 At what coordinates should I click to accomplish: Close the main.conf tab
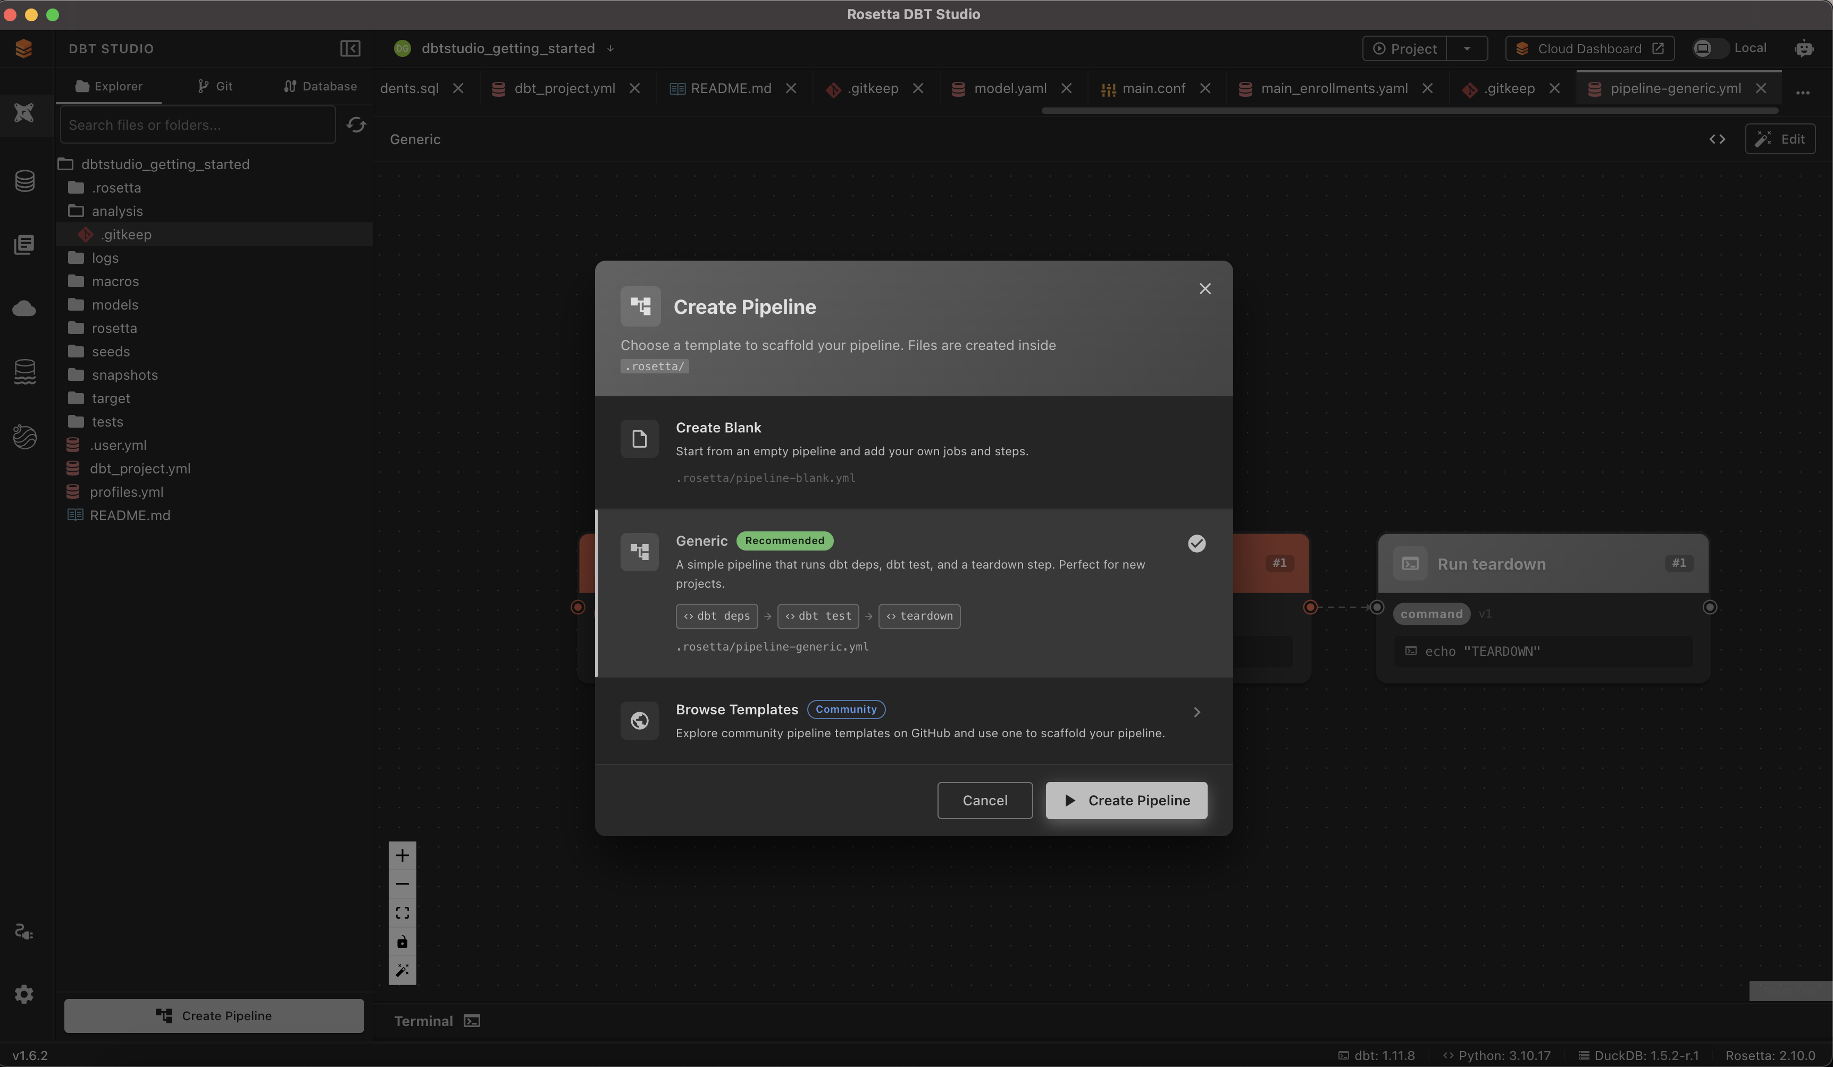point(1206,88)
